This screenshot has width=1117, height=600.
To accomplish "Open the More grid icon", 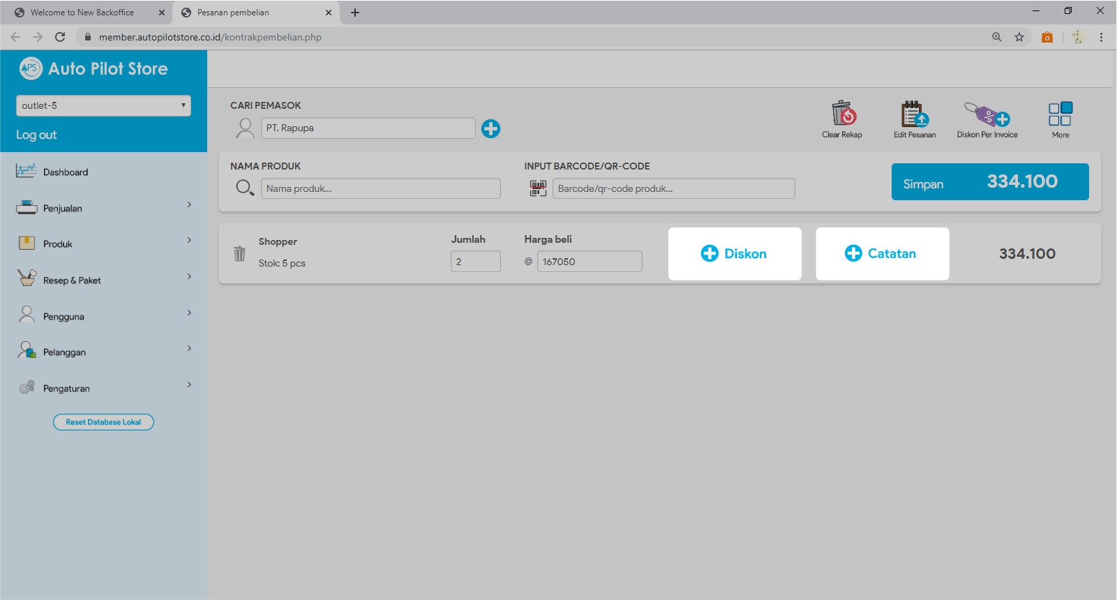I will [1060, 114].
